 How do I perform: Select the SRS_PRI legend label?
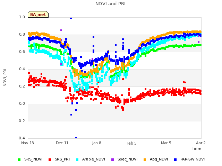click(62, 159)
